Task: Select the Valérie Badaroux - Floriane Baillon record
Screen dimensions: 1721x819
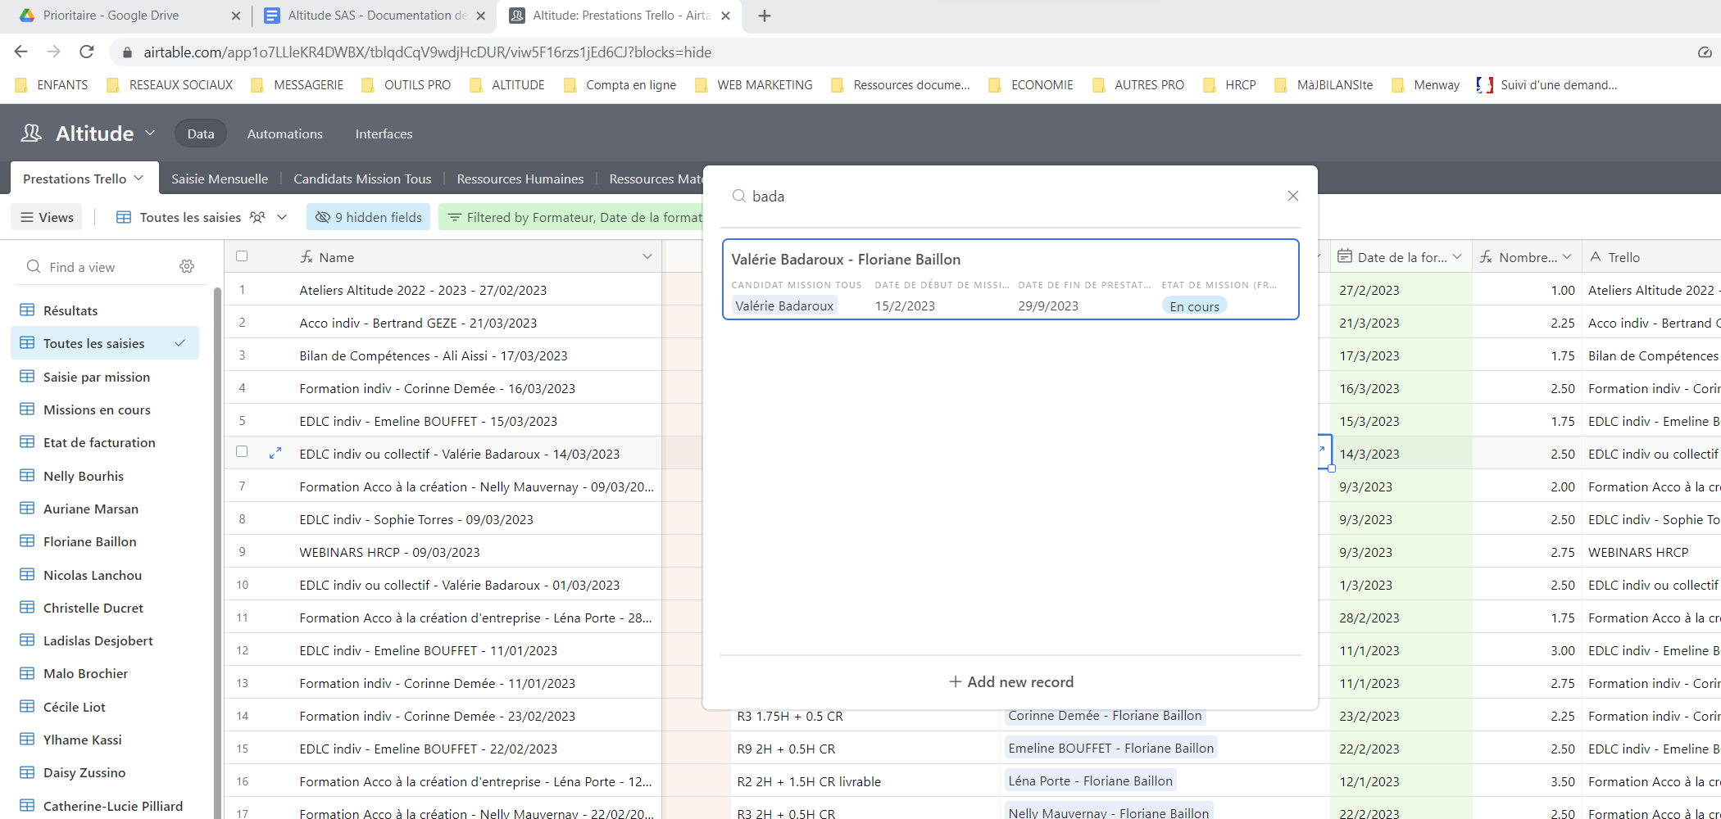Action: (1010, 279)
